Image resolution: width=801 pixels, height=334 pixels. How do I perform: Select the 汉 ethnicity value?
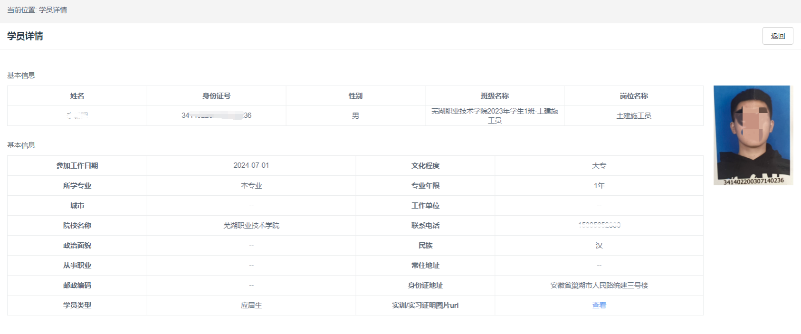[x=599, y=246]
